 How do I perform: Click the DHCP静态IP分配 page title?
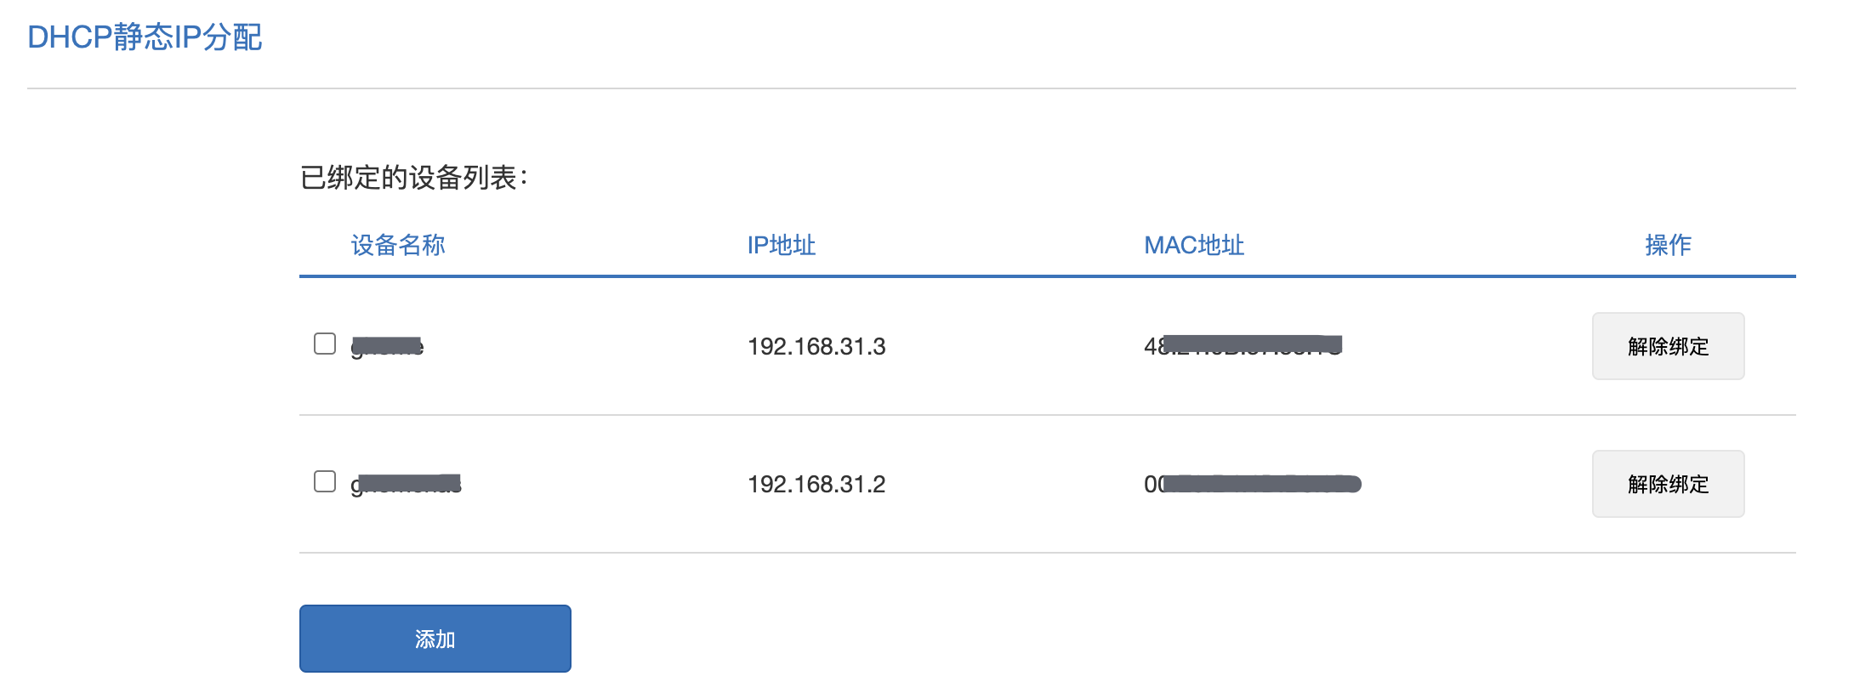pos(145,37)
